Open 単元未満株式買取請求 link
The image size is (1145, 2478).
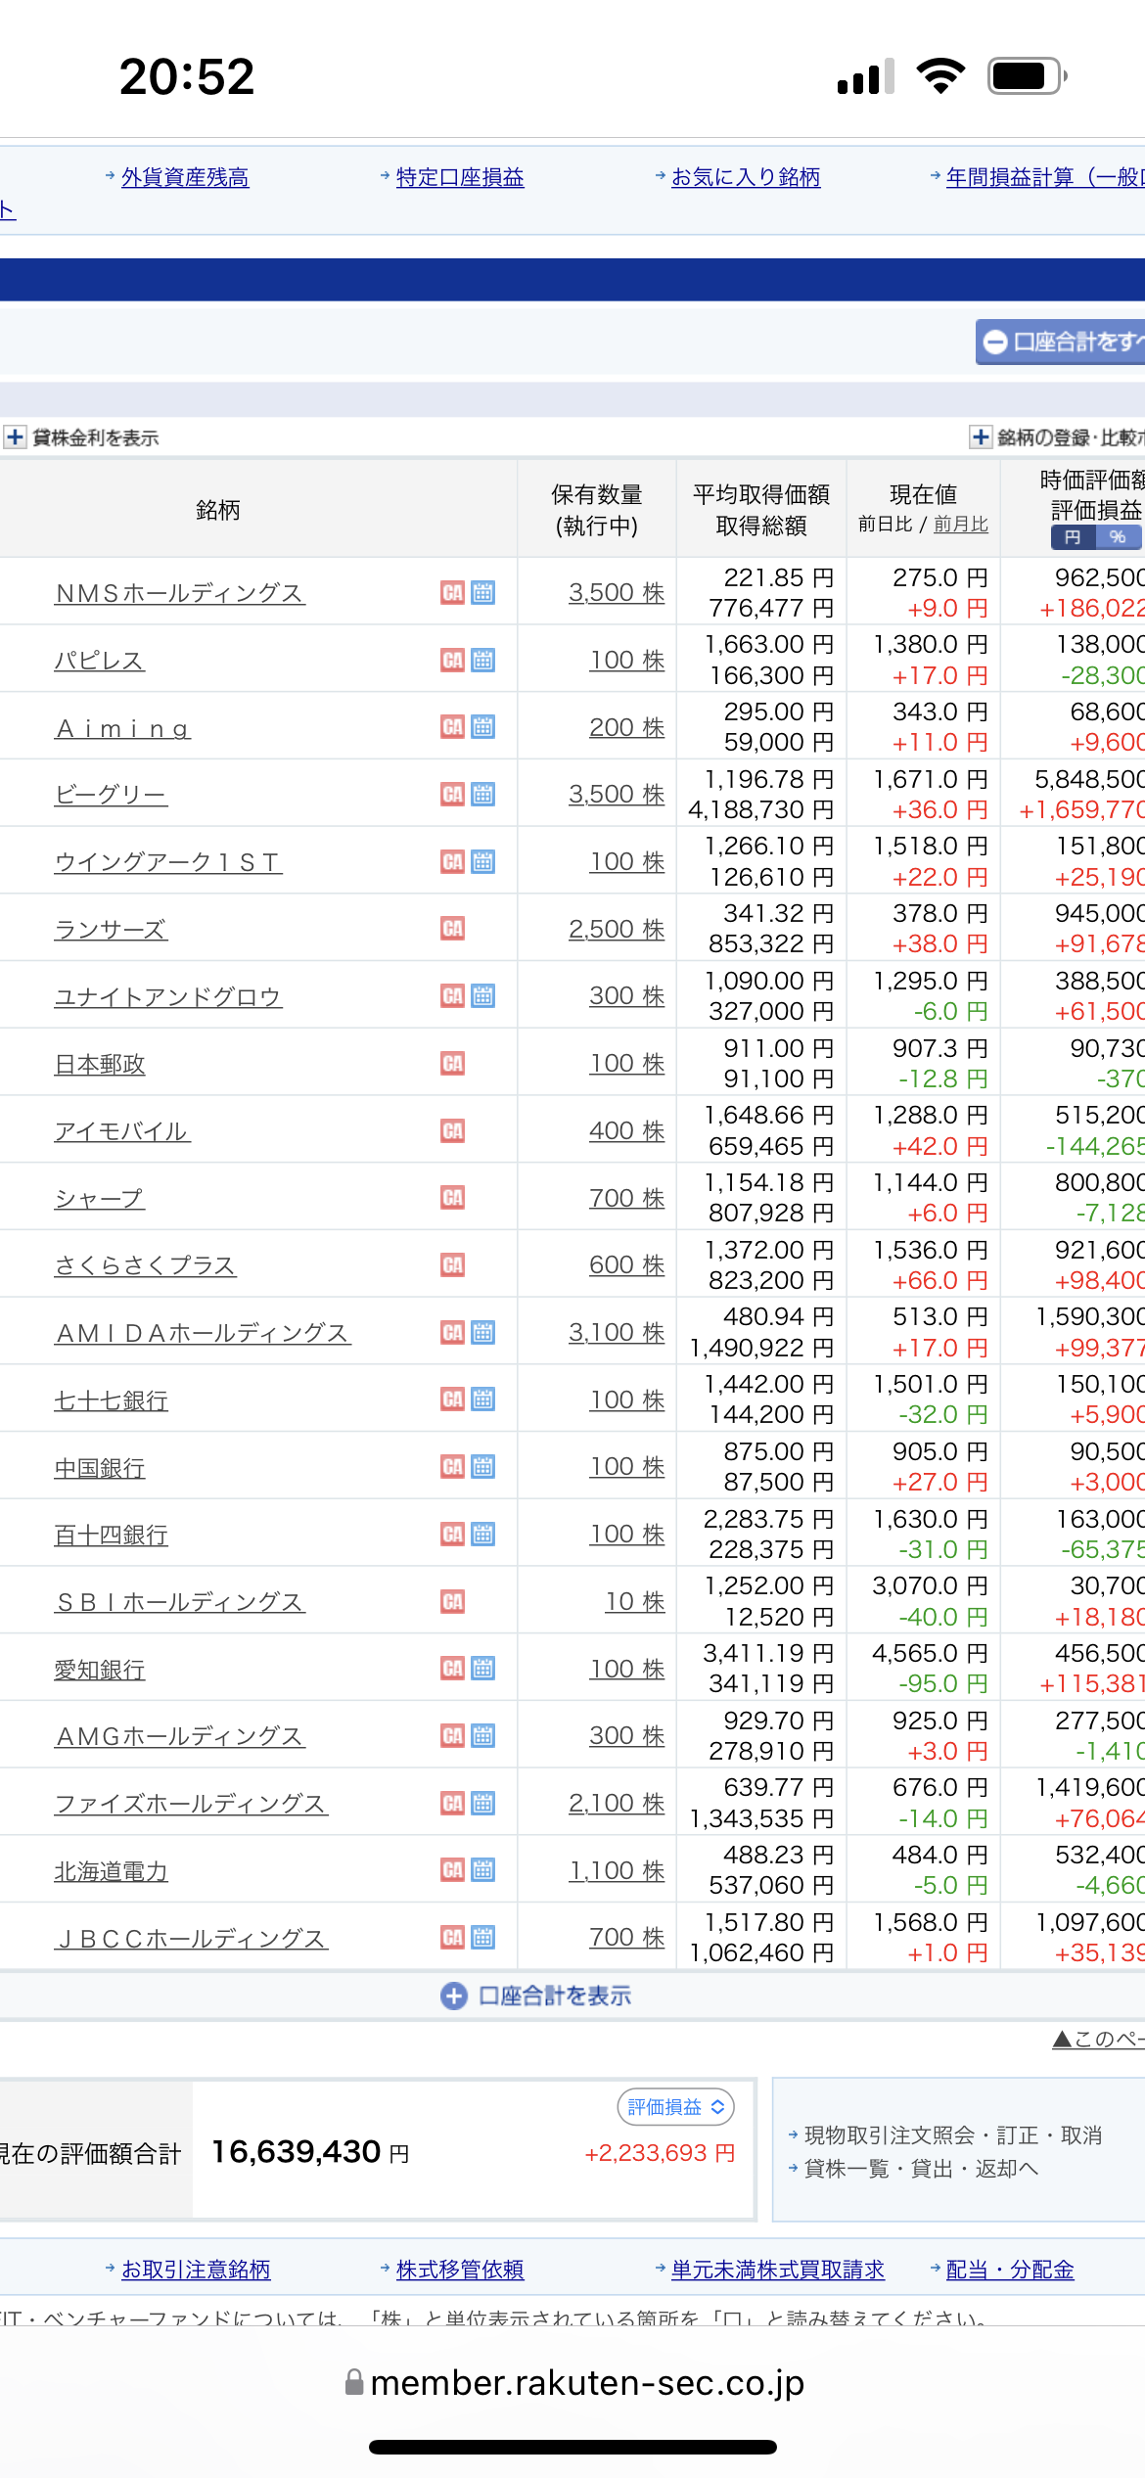pos(778,2270)
